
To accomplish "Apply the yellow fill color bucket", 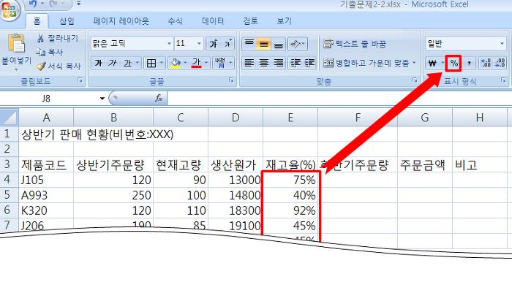I will click(x=176, y=63).
